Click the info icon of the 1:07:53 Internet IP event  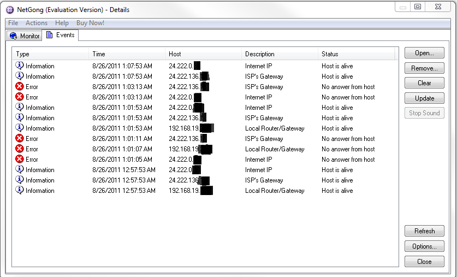pos(20,66)
